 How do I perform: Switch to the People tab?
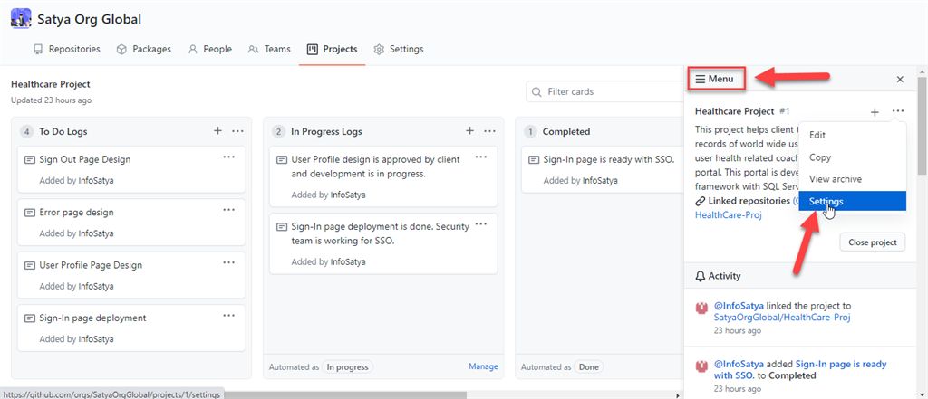(x=210, y=49)
